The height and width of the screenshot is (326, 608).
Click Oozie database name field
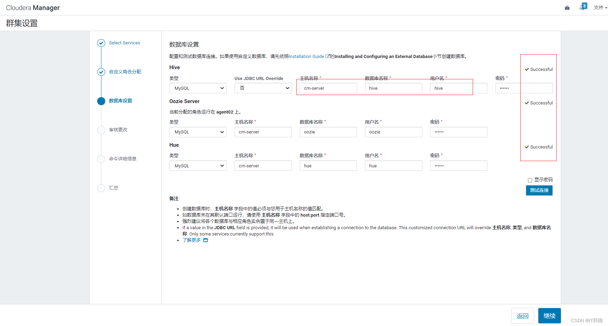(x=328, y=132)
